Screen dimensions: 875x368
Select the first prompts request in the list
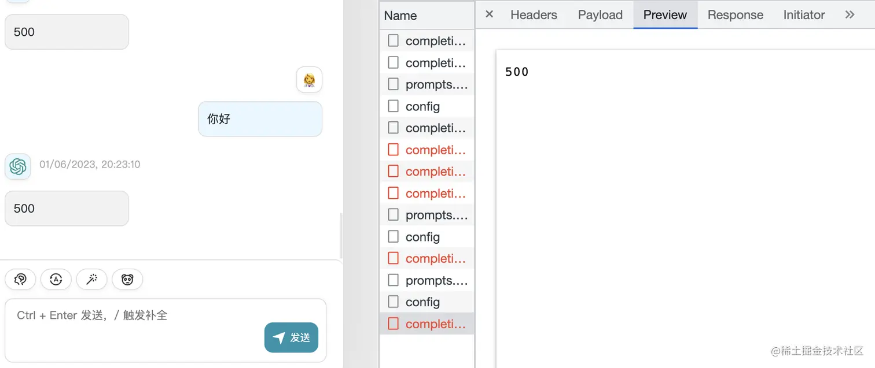coord(427,84)
